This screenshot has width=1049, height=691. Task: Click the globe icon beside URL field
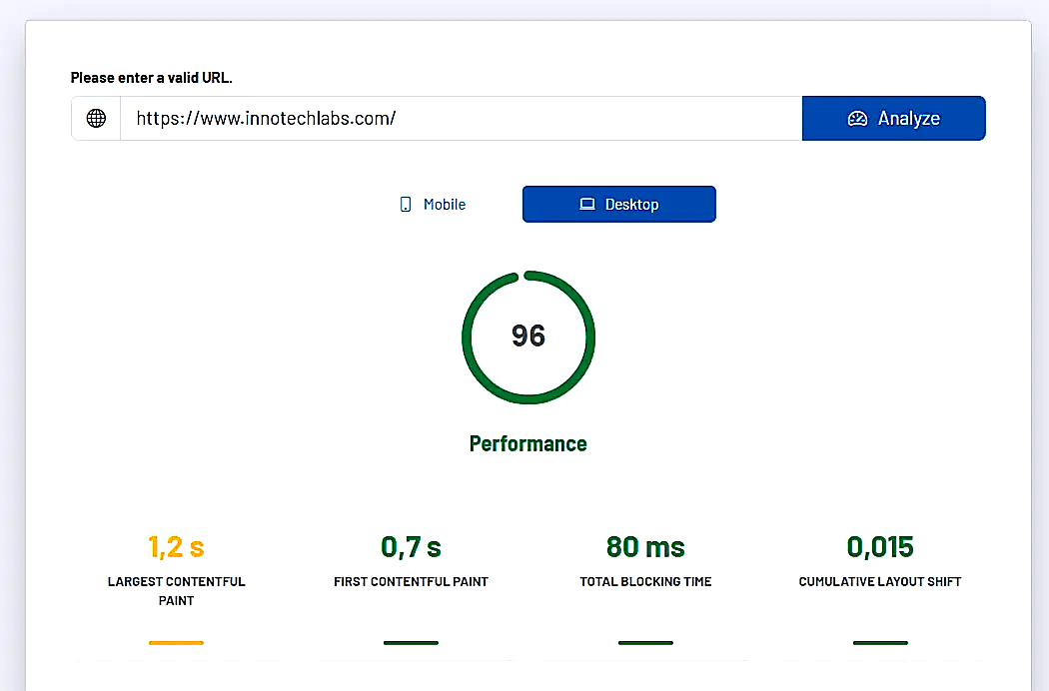tap(96, 119)
